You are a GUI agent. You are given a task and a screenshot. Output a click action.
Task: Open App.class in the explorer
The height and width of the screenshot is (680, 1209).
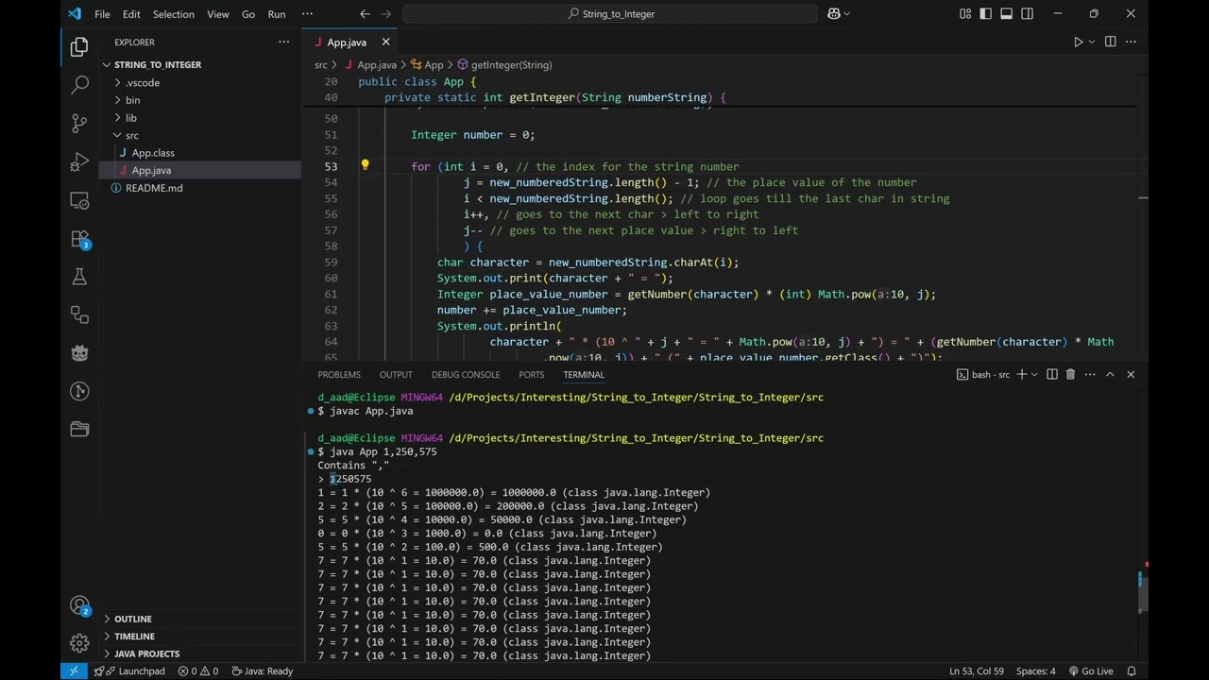click(153, 153)
